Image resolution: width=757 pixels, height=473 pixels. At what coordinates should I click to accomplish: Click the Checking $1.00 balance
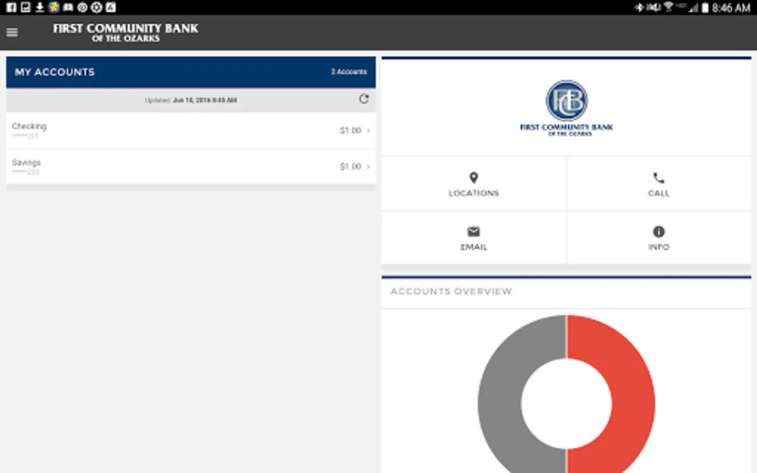pos(350,130)
